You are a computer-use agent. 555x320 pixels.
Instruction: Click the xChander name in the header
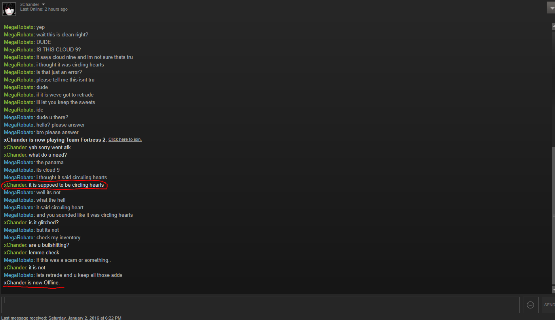pyautogui.click(x=30, y=4)
